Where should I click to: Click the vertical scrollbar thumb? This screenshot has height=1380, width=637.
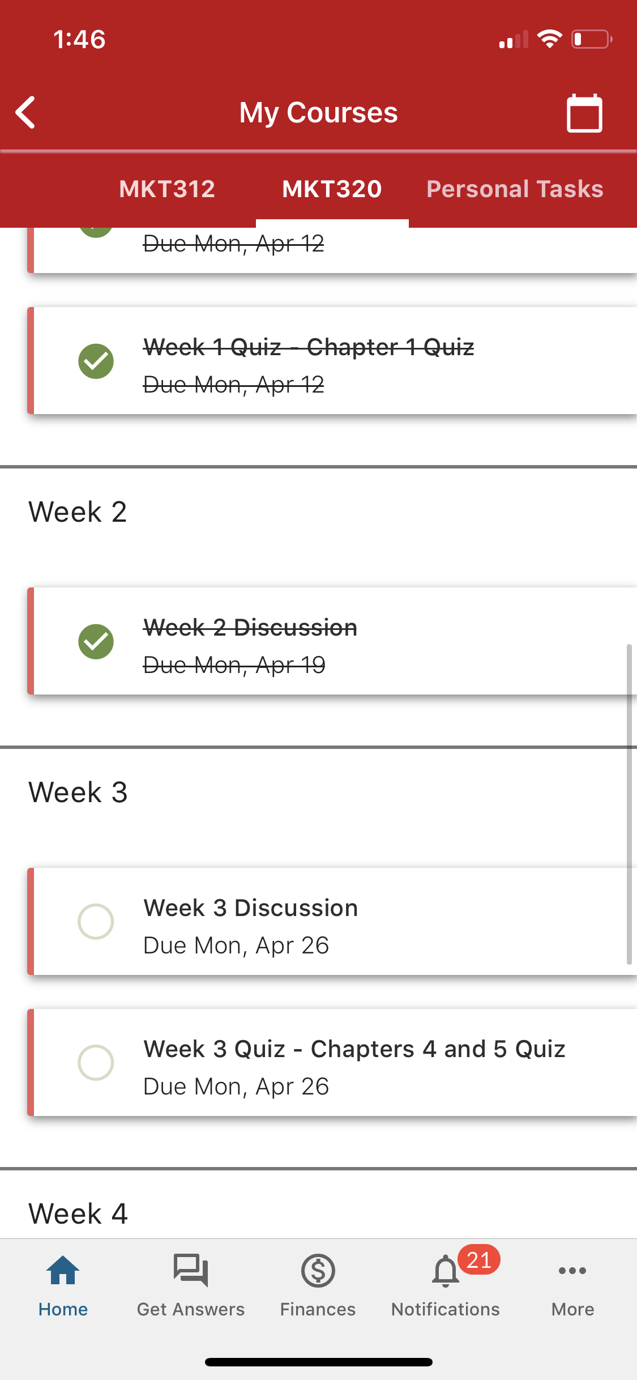pyautogui.click(x=629, y=804)
